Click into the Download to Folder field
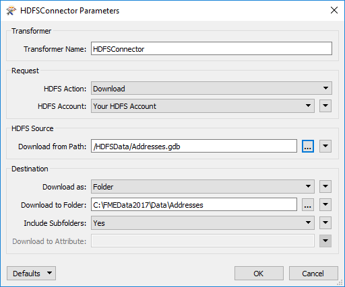The width and height of the screenshot is (345, 287). click(x=194, y=204)
